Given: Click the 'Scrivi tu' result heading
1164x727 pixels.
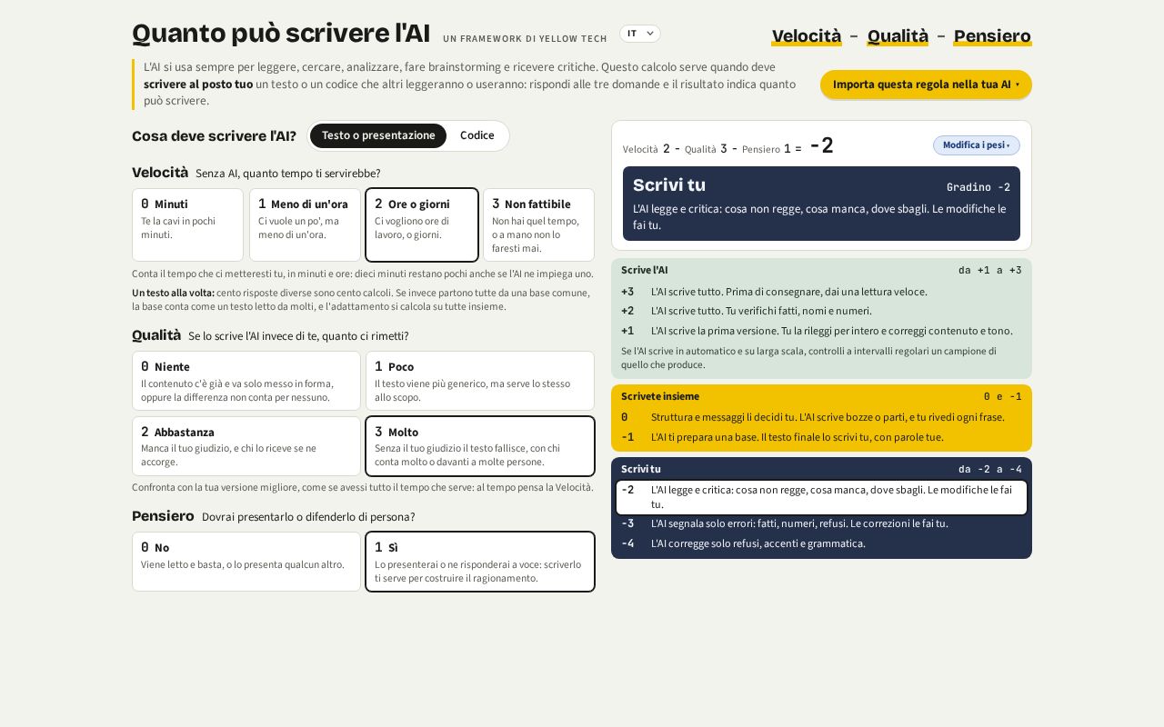Looking at the screenshot, I should click(x=669, y=185).
